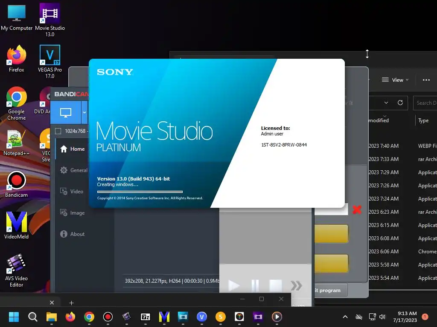The image size is (437, 327).
Task: Launch VEGAS Pro 17.0 desktop shortcut
Action: (50, 62)
